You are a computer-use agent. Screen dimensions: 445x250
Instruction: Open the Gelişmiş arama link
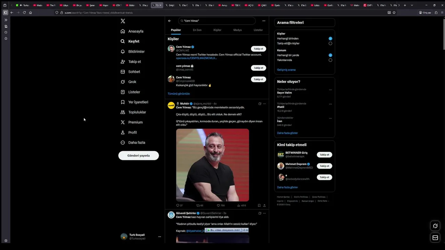[286, 70]
